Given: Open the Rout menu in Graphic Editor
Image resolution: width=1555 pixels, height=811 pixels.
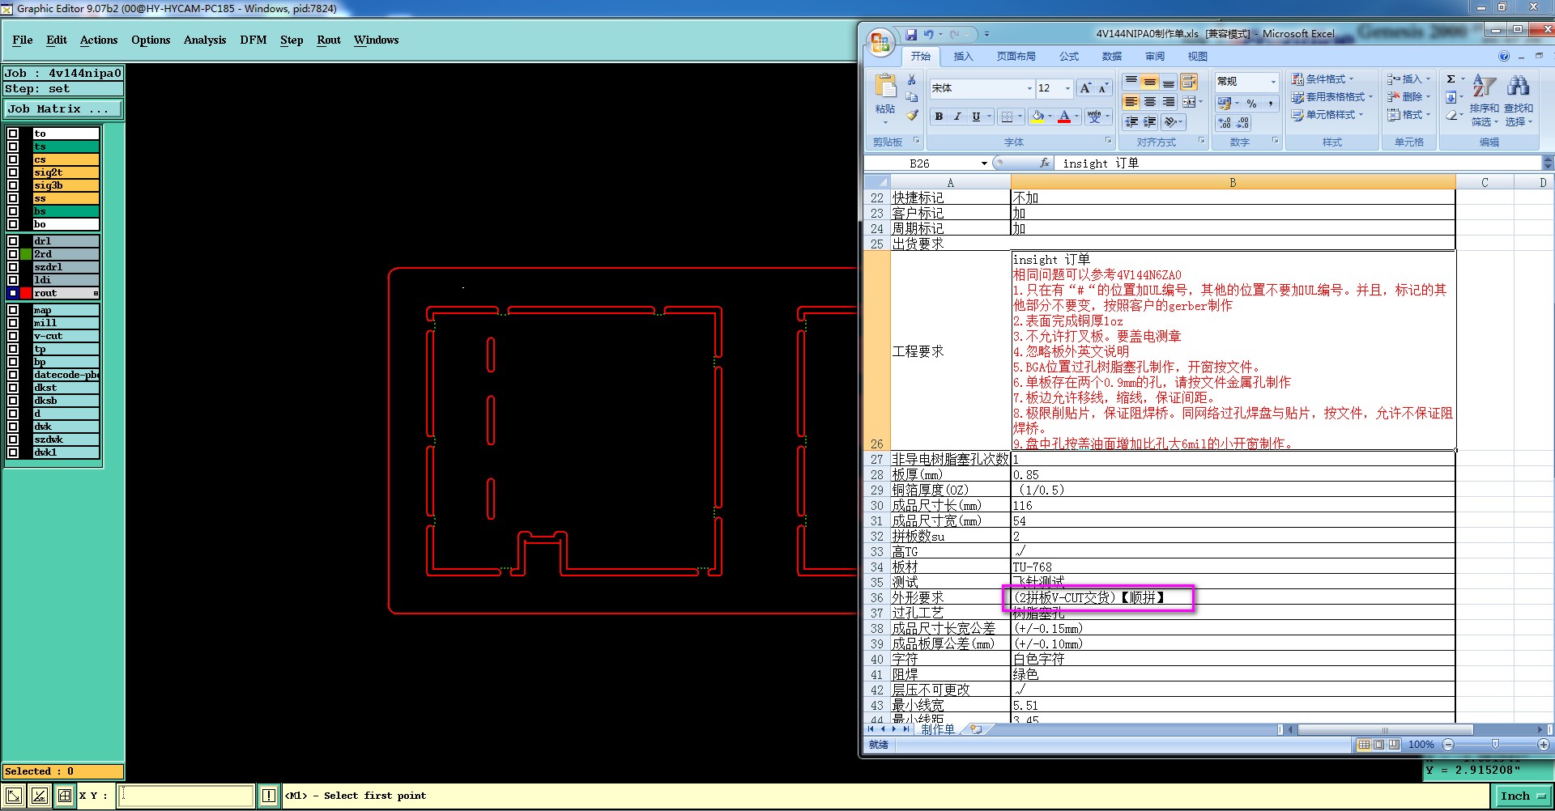Looking at the screenshot, I should [x=329, y=40].
